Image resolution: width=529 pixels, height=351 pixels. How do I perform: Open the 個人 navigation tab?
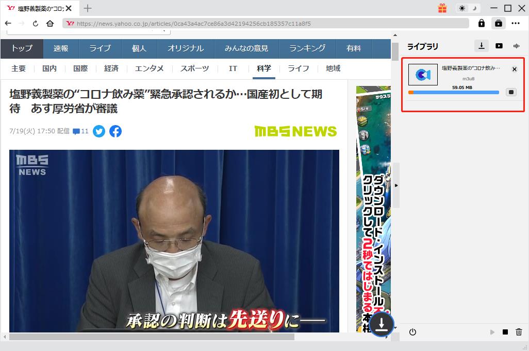(139, 48)
